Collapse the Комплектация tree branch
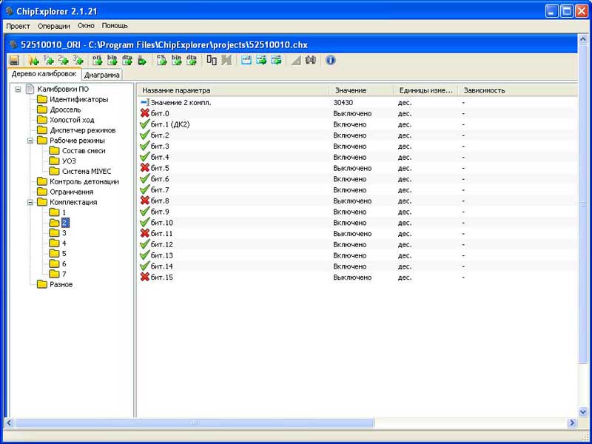Viewport: 592px width, 444px height. (30, 202)
